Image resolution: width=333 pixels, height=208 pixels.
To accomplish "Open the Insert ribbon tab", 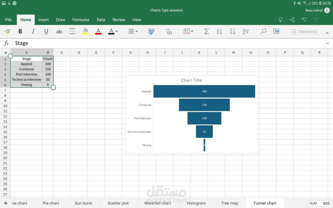I will pyautogui.click(x=43, y=20).
